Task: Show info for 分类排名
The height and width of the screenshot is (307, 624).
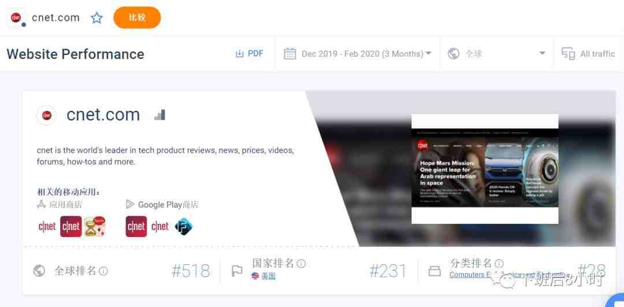Action: coord(499,264)
